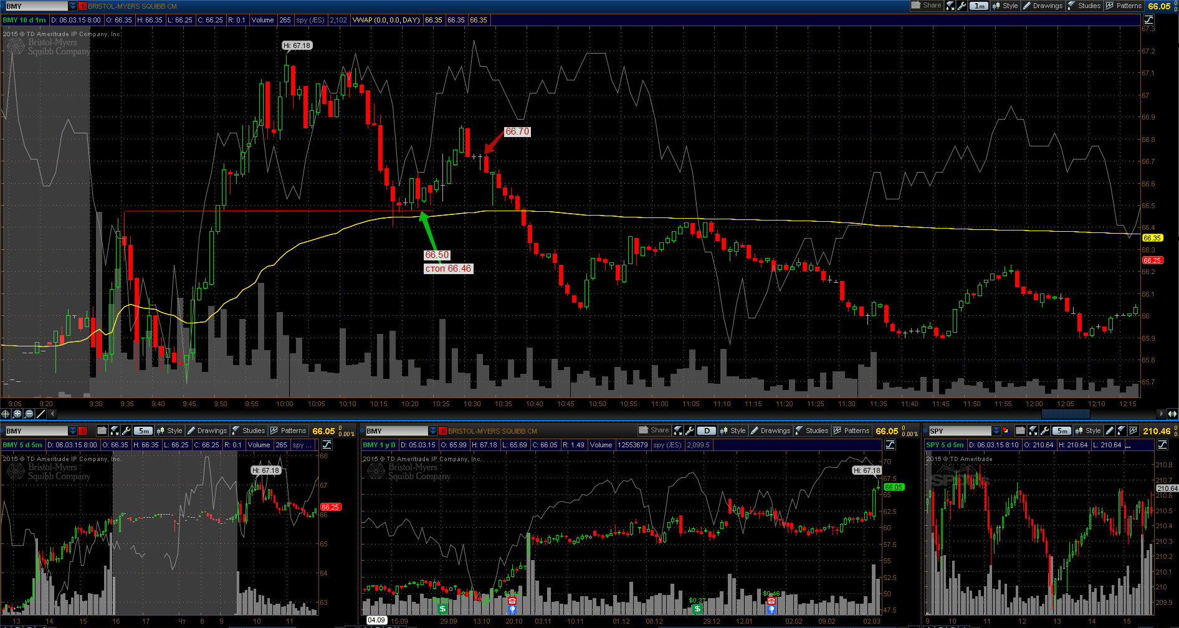Click the dollar dividend marker near 29.09
Viewport: 1179px width, 628px height.
point(442,609)
